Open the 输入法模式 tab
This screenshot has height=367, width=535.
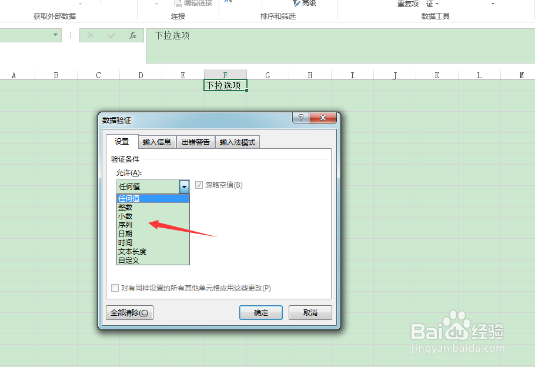coord(238,142)
